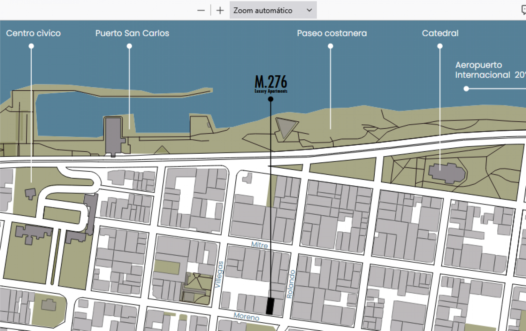Click the Moreno street name
The image size is (526, 331).
click(246, 316)
